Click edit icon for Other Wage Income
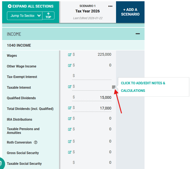Screen dimensions: 192x169 [70, 65]
